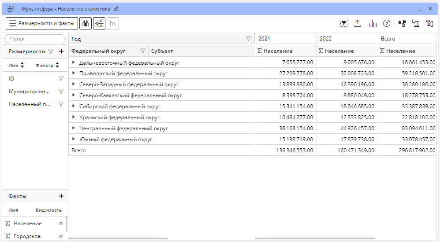Open the sliders settings icon
Image resolution: width=440 pixels, height=242 pixels.
(99, 23)
